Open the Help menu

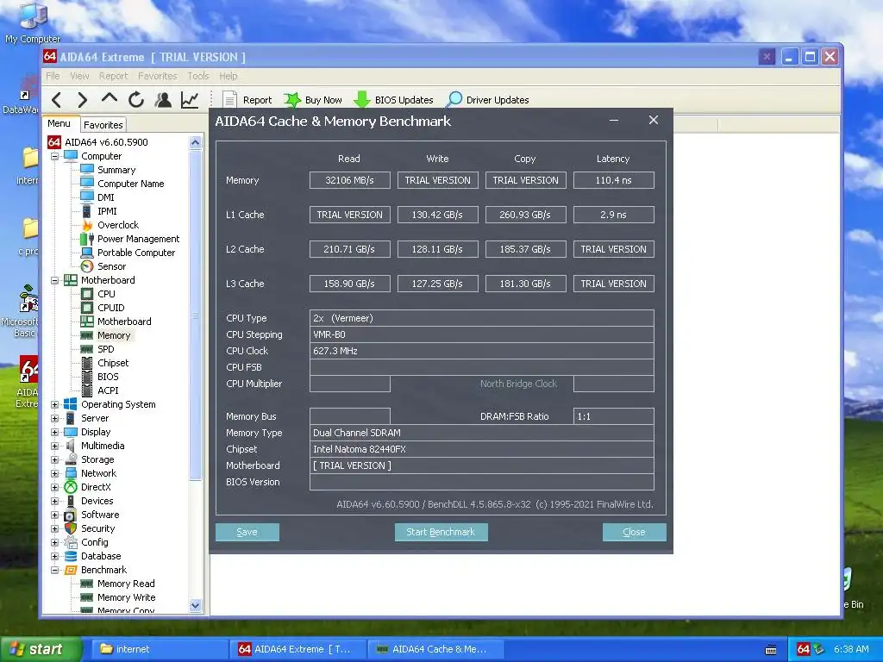228,76
